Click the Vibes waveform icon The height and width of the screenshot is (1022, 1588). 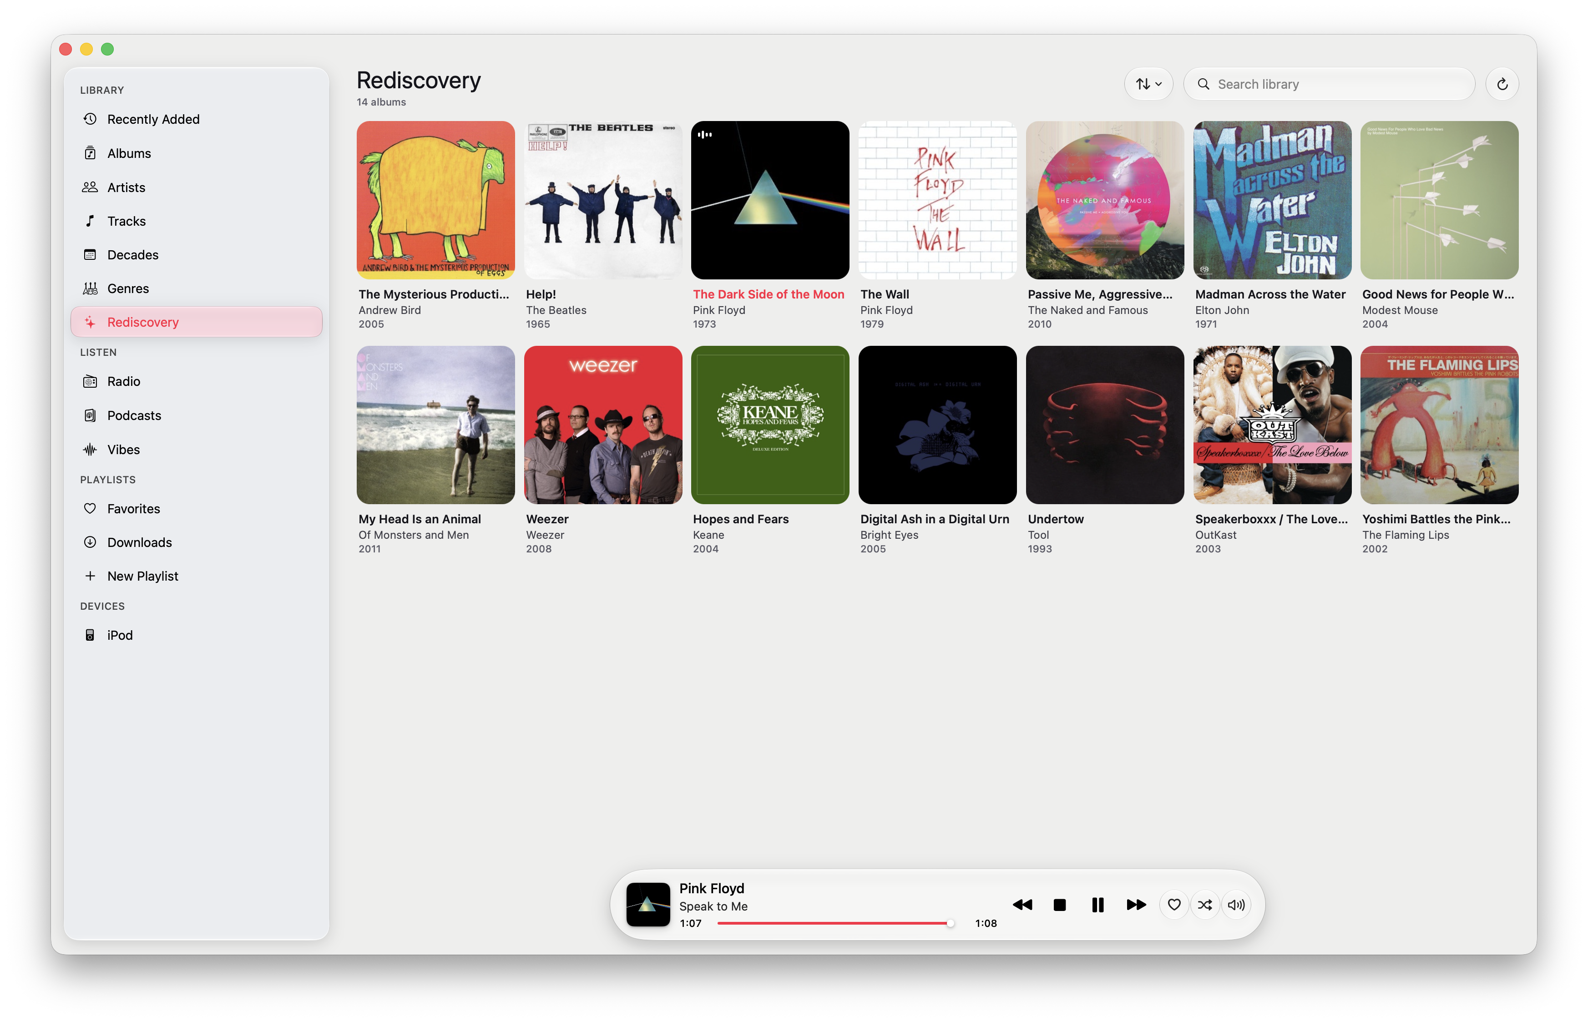pos(90,449)
